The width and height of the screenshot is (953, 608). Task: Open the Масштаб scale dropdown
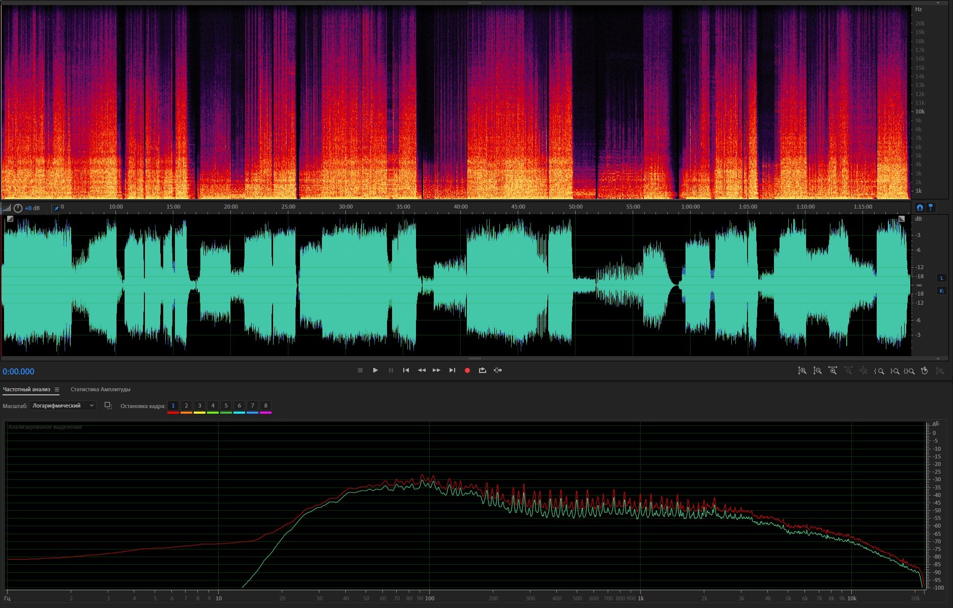[63, 406]
